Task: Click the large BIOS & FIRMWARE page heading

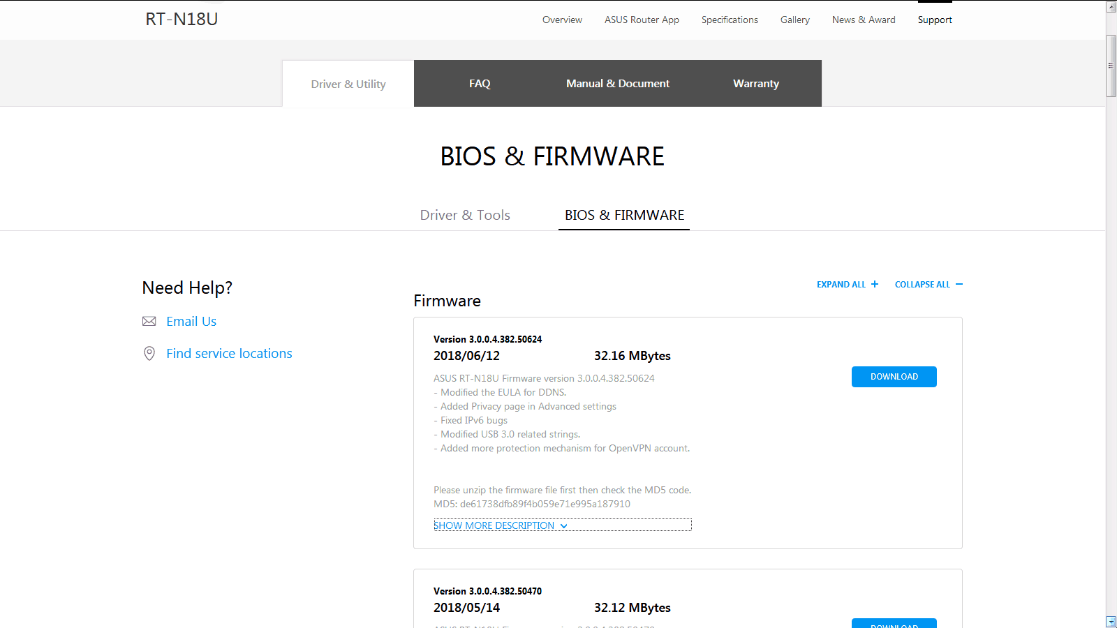Action: pyautogui.click(x=552, y=156)
